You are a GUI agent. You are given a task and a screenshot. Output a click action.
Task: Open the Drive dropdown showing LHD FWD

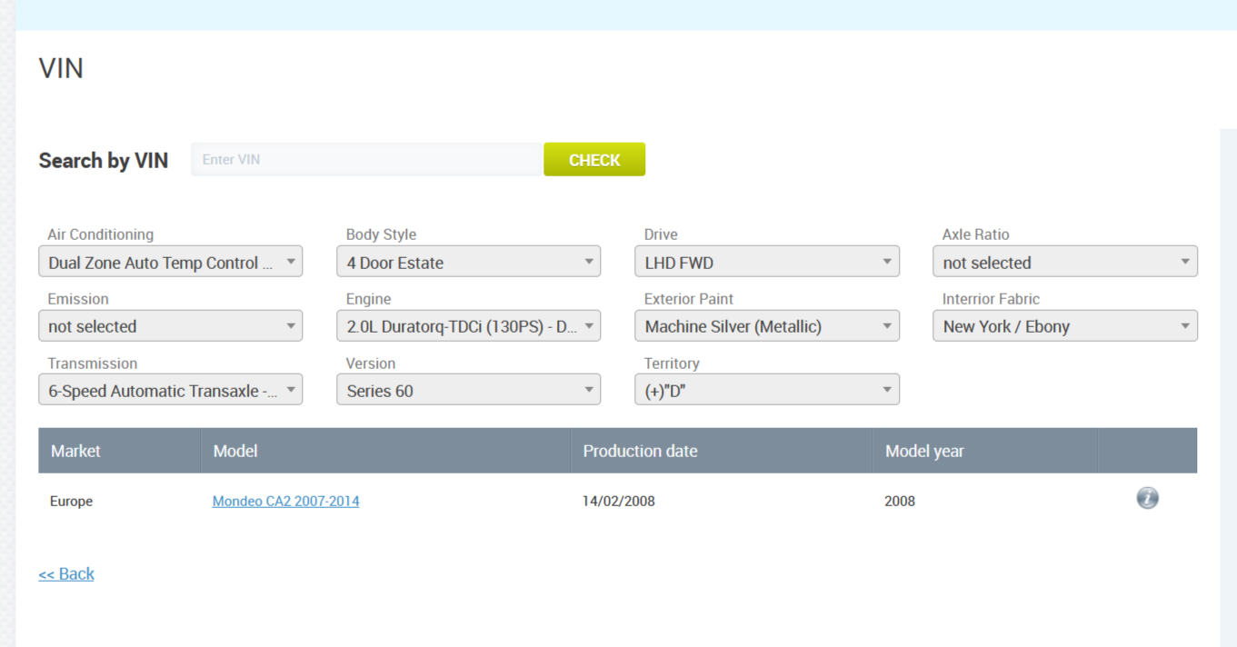(766, 262)
